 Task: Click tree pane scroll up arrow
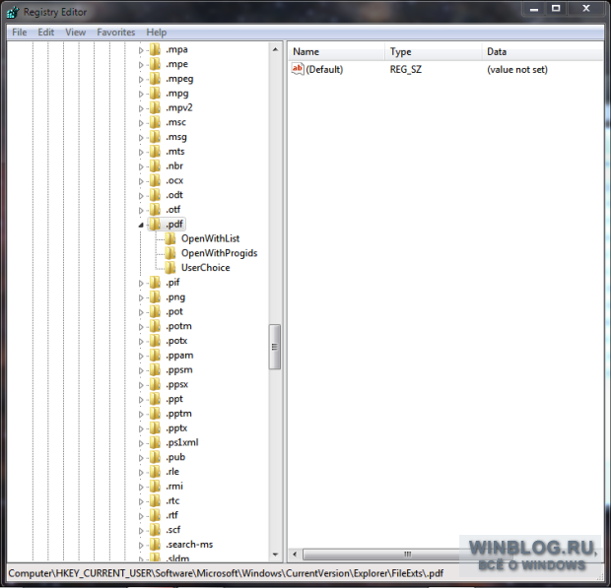point(275,49)
